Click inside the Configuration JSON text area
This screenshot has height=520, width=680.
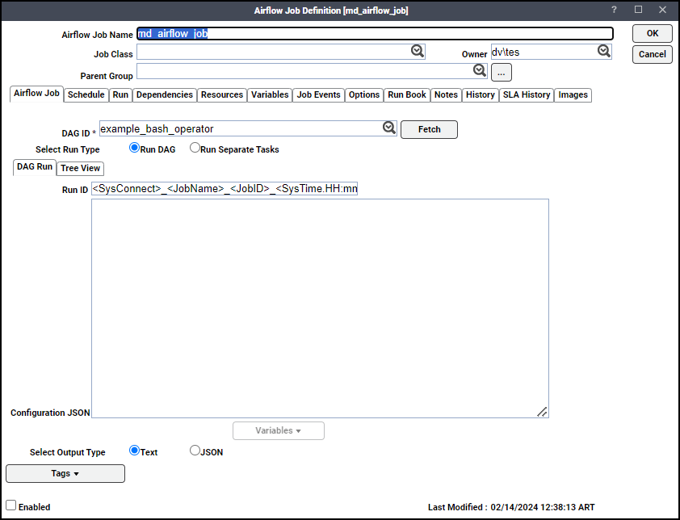click(320, 308)
